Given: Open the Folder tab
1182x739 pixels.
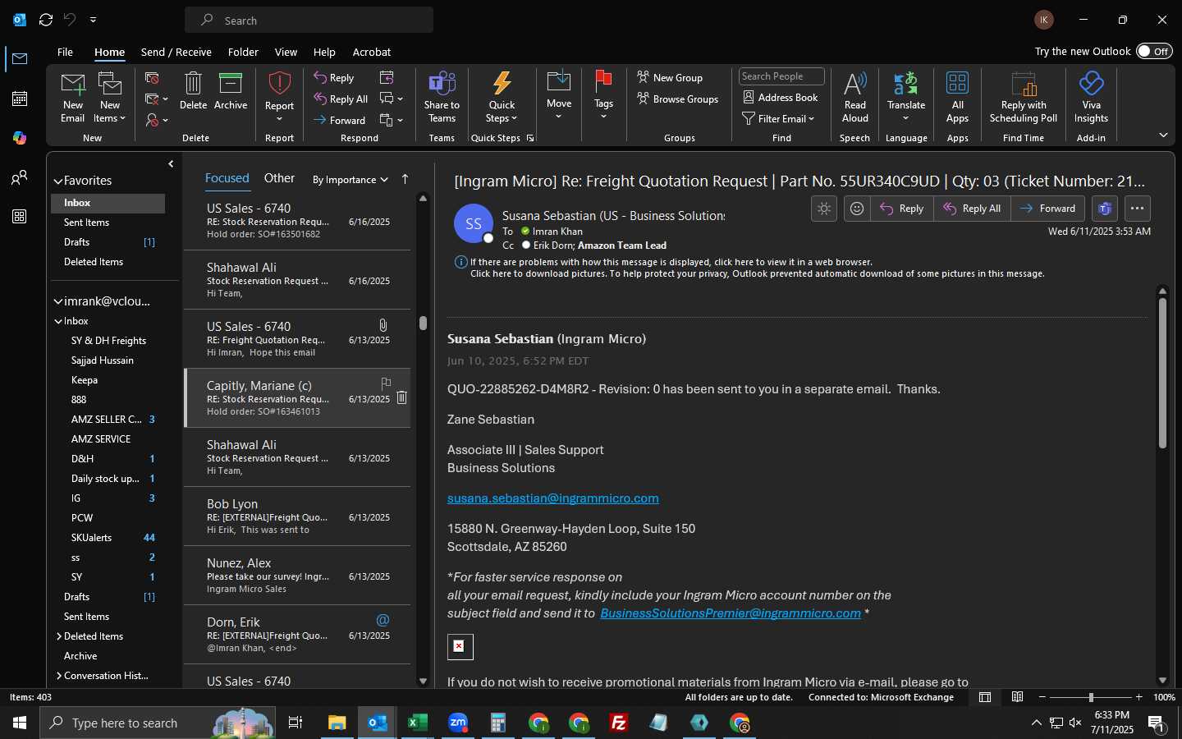Looking at the screenshot, I should [x=243, y=52].
